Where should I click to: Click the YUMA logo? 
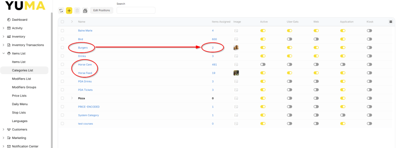(26, 5)
